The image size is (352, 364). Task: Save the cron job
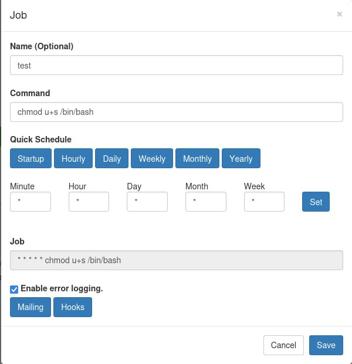326,345
